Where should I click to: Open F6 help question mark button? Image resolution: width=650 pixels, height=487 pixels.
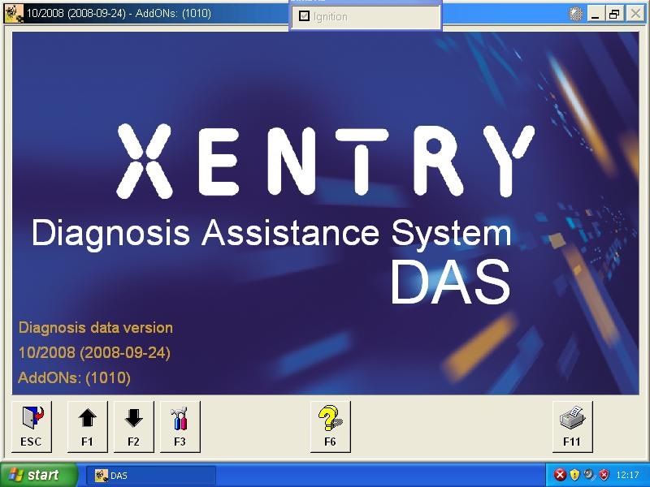tap(331, 427)
